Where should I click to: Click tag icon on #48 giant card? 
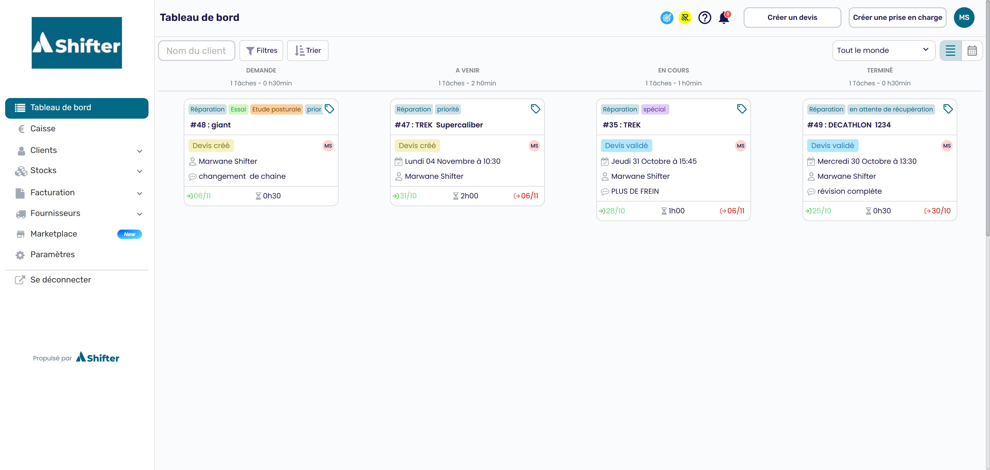329,109
